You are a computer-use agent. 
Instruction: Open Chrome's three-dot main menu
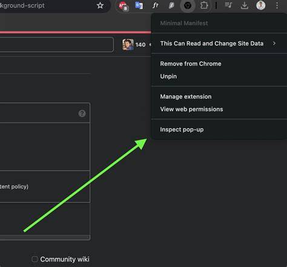click(277, 5)
